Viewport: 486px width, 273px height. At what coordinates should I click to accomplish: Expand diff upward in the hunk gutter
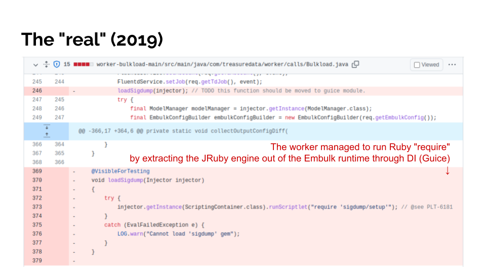(x=47, y=135)
